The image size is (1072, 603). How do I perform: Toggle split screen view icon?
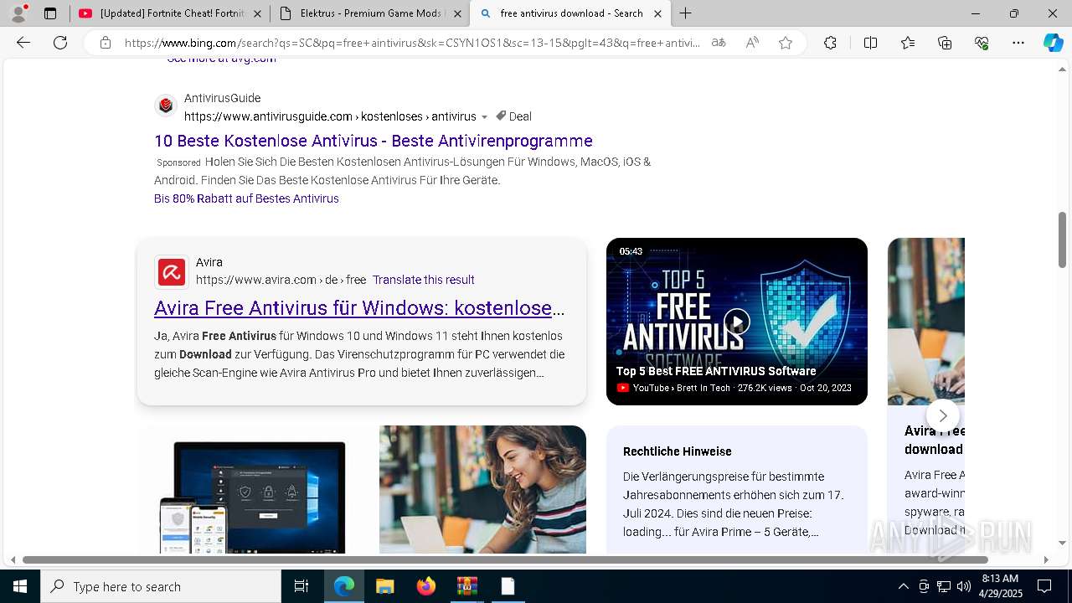[x=870, y=43]
